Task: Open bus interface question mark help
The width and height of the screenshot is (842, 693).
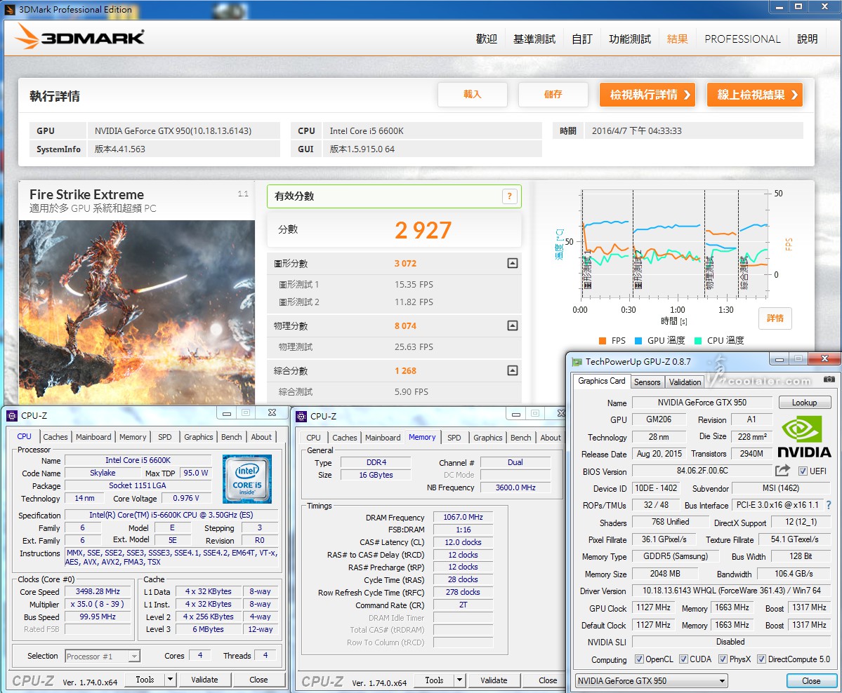Action: 829,505
